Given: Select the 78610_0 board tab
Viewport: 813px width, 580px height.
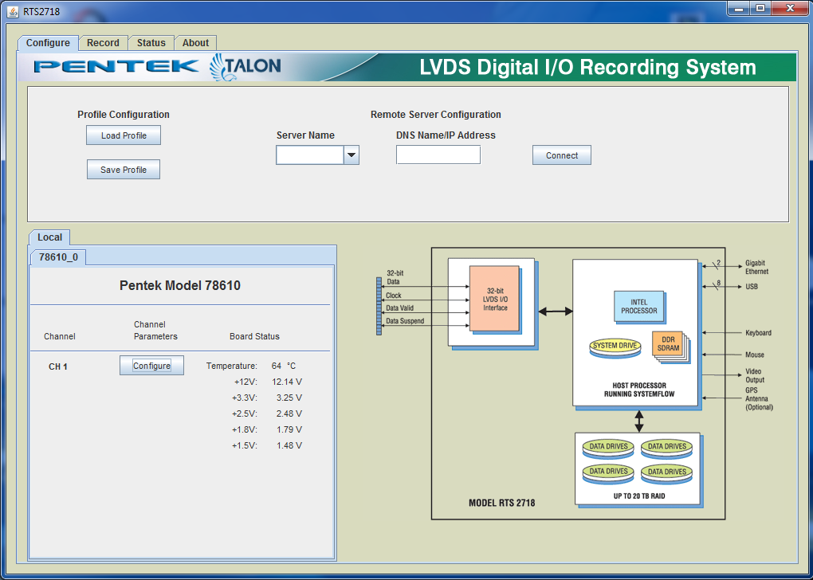Looking at the screenshot, I should click(58, 257).
